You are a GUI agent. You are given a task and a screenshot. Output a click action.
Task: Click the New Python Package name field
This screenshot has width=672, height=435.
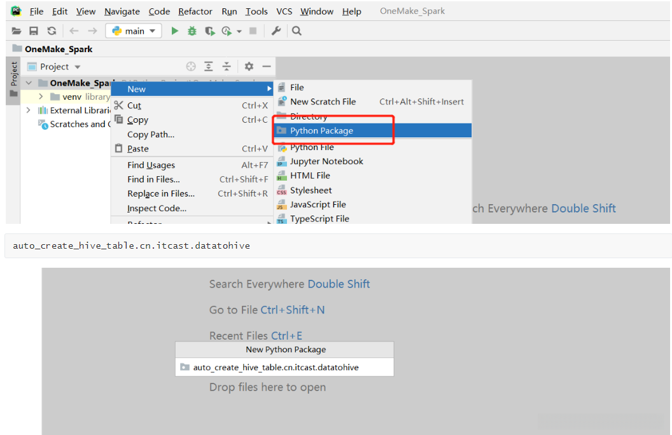click(x=284, y=368)
